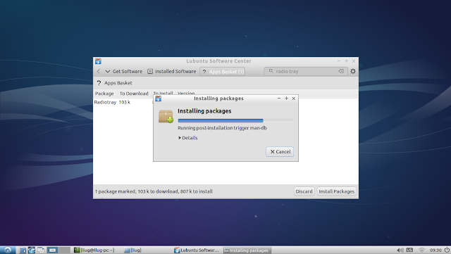Launch the web browser from taskbar
Image resolution: width=451 pixels, height=254 pixels.
click(31, 250)
